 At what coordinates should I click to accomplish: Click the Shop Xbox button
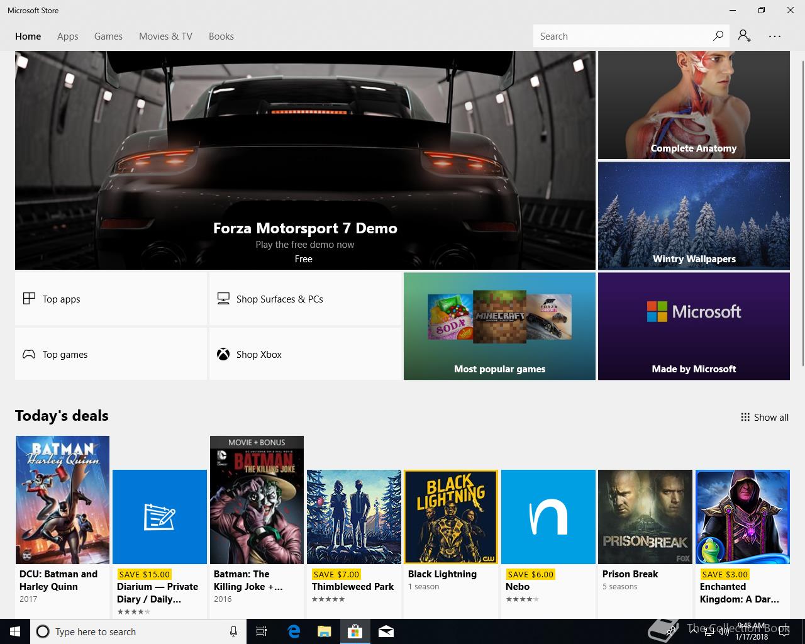pyautogui.click(x=305, y=354)
